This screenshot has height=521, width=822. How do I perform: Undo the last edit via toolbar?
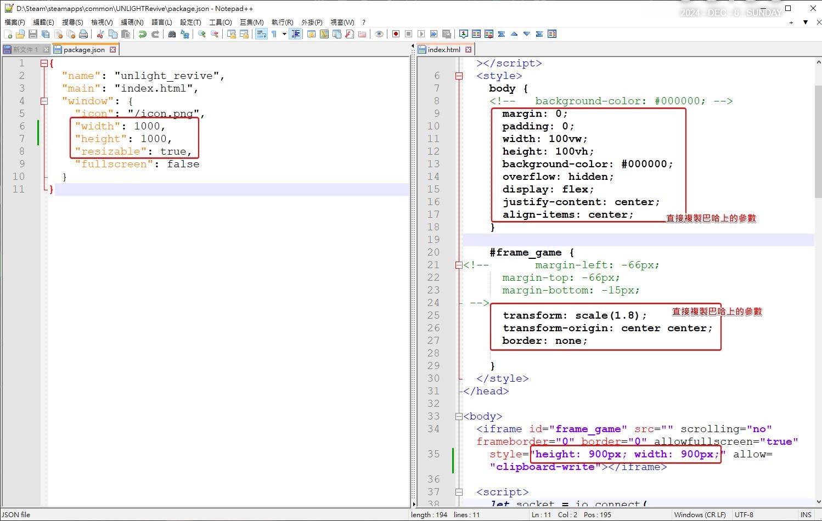coord(143,34)
